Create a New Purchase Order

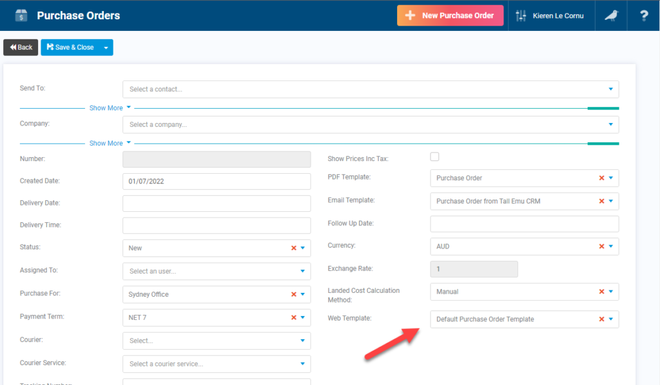(450, 15)
